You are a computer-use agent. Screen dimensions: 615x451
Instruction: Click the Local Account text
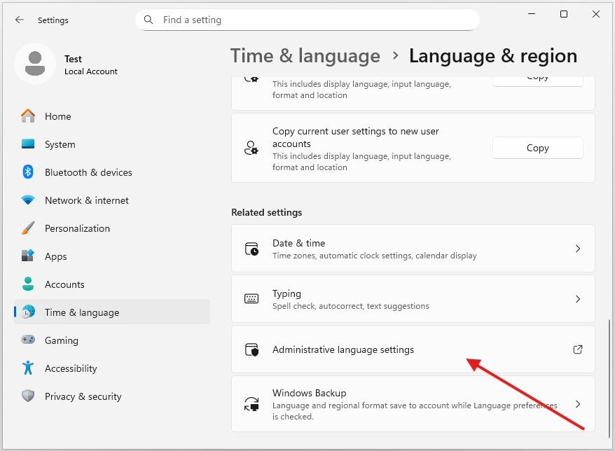click(x=90, y=71)
